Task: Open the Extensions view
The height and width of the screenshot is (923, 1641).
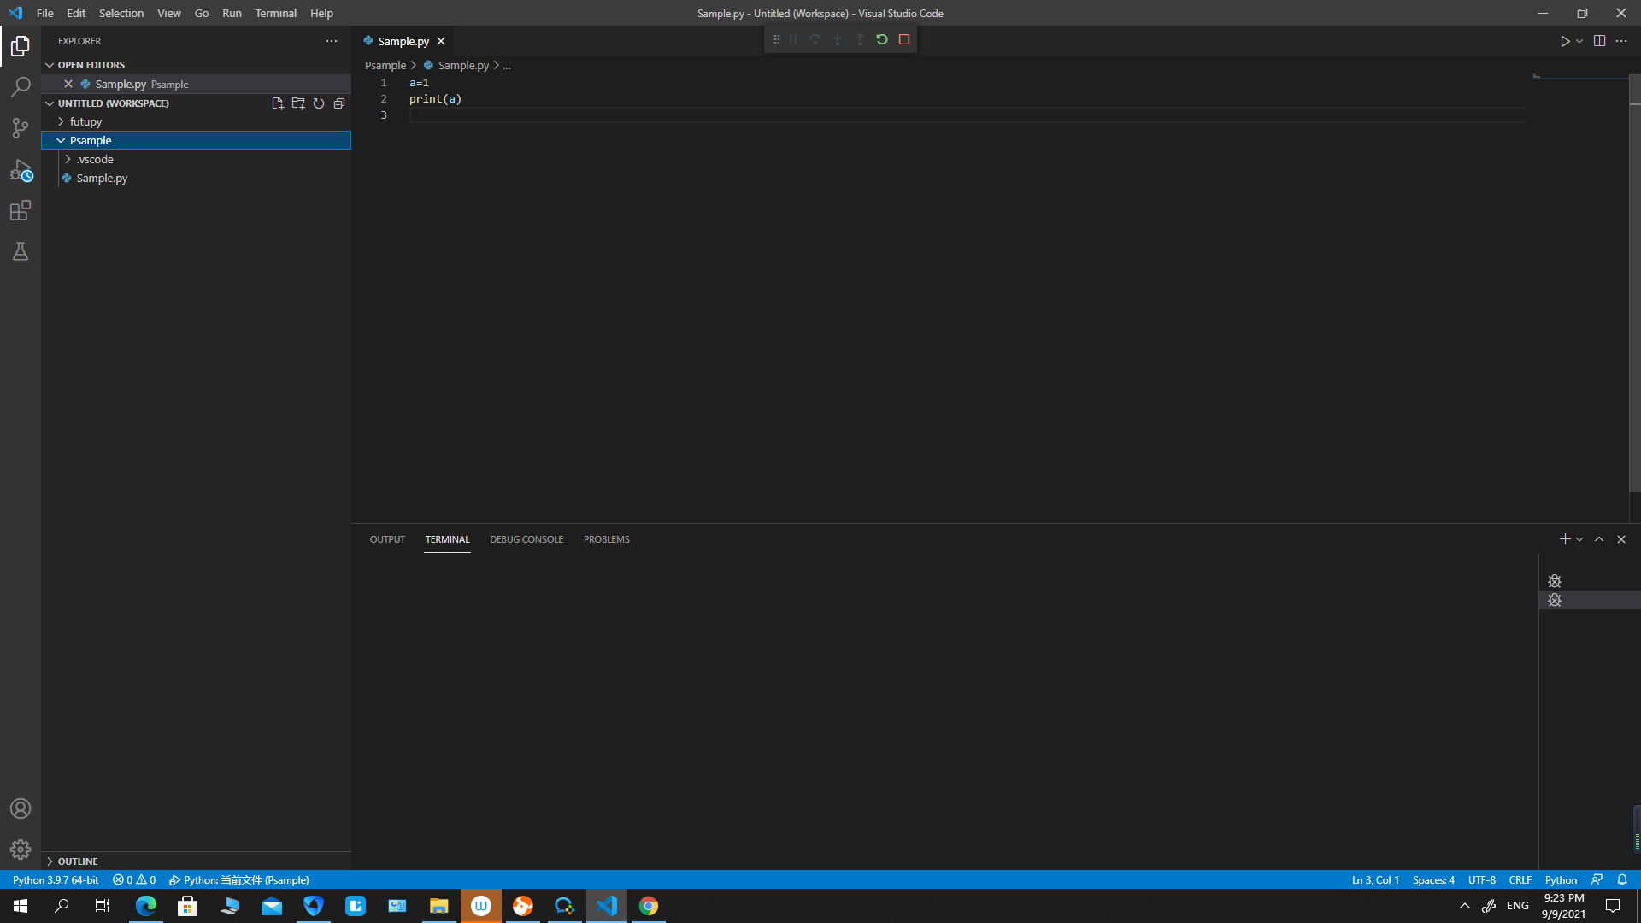Action: point(21,210)
